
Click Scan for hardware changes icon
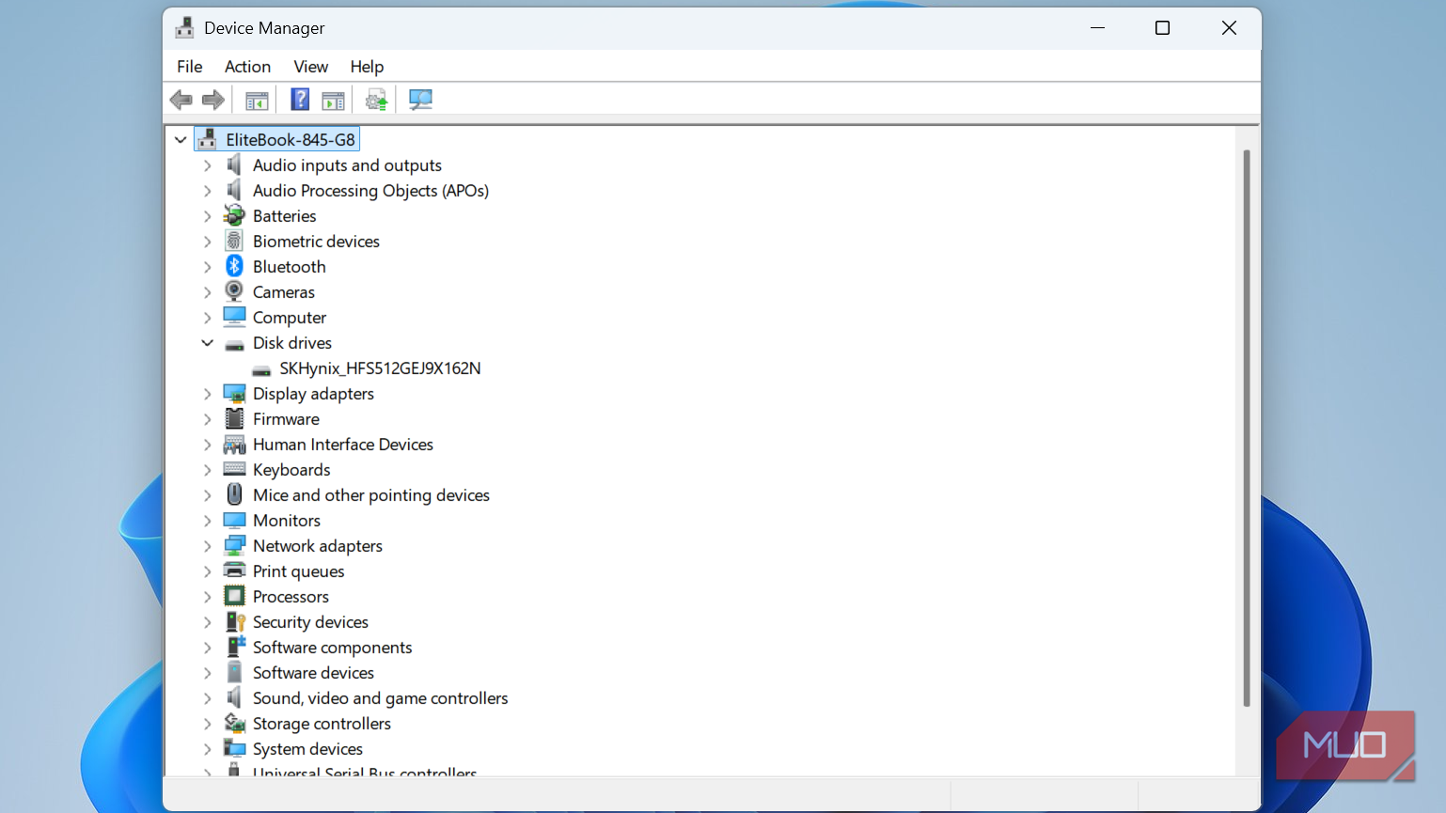420,100
